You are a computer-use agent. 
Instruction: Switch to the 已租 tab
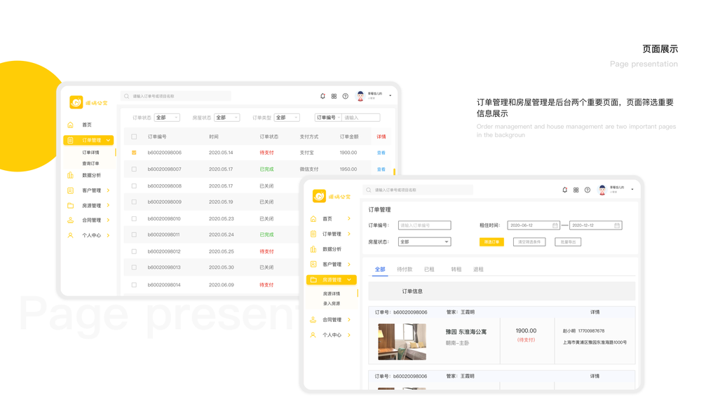point(429,269)
